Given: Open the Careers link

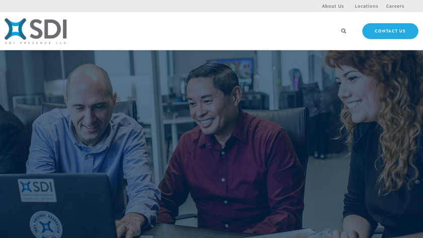Looking at the screenshot, I should coord(395,6).
